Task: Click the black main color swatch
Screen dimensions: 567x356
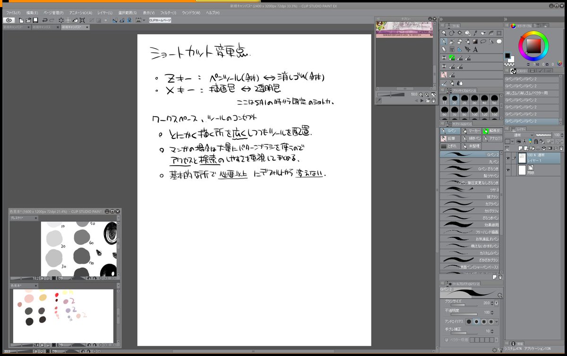Action: [507, 56]
